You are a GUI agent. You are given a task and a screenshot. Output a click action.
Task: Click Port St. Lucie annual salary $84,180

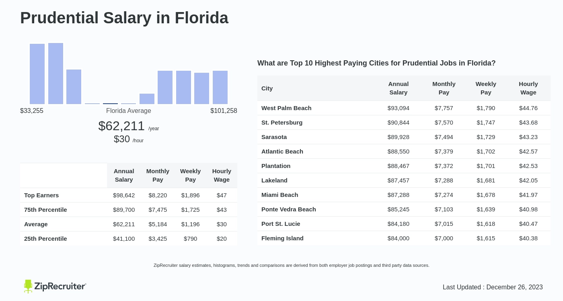[x=399, y=224]
